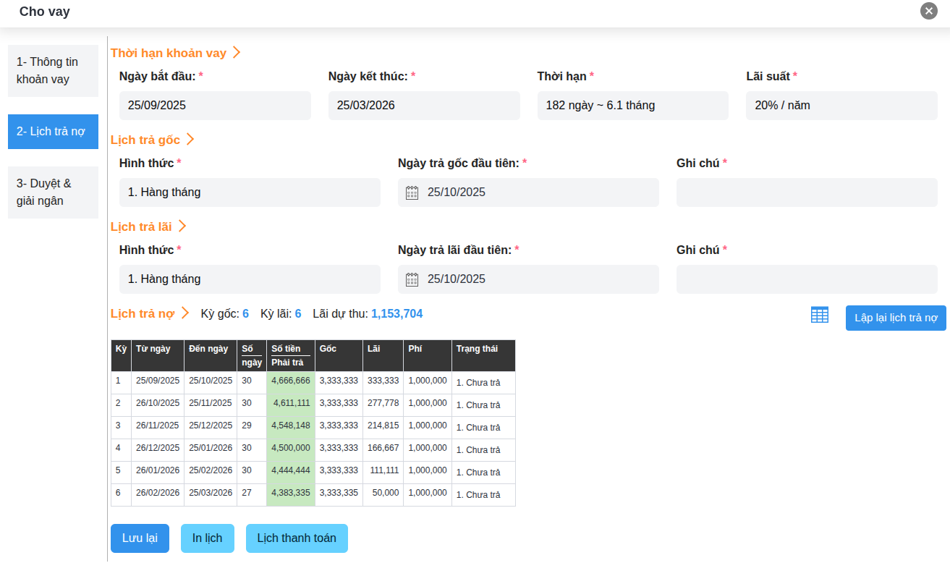
Task: Open calendar icon for first interest payment date
Action: 412,279
